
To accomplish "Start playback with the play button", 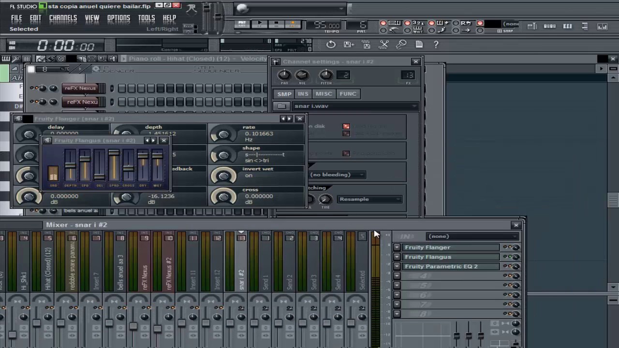I will pos(260,24).
